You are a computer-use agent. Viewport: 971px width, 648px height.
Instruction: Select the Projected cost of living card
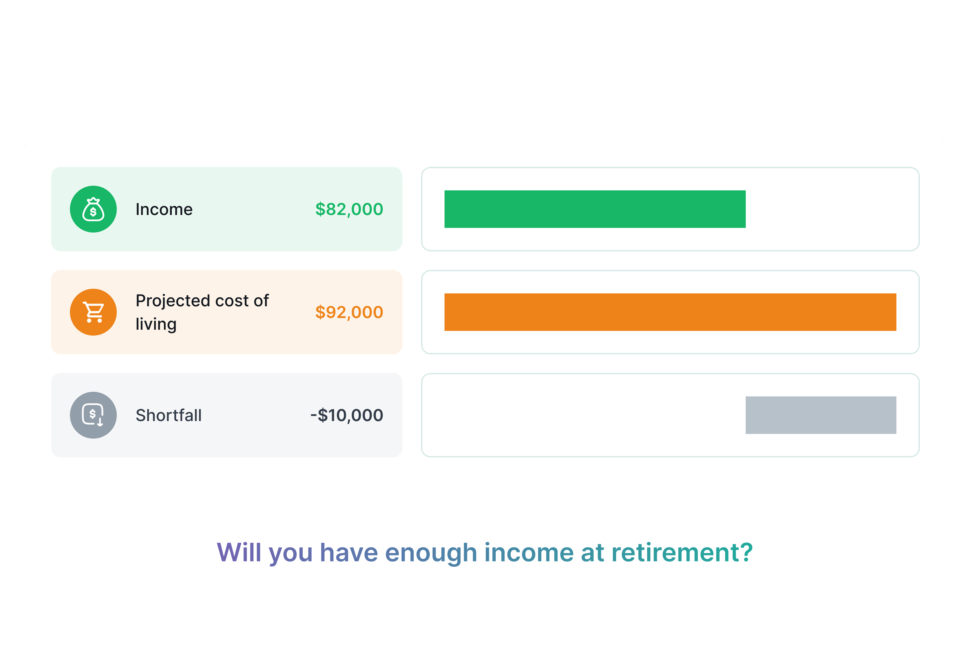tap(227, 312)
